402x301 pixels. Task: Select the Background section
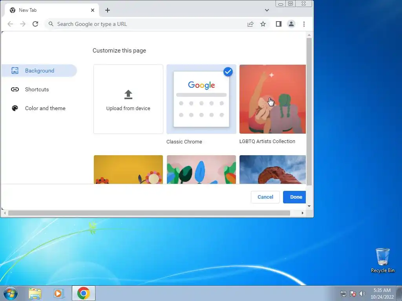pyautogui.click(x=39, y=71)
